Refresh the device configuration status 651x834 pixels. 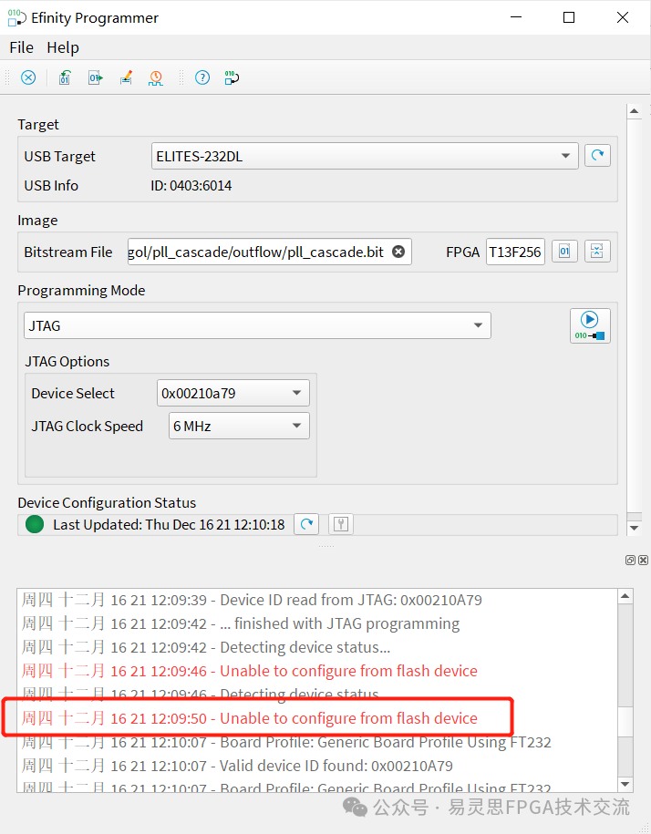click(308, 524)
